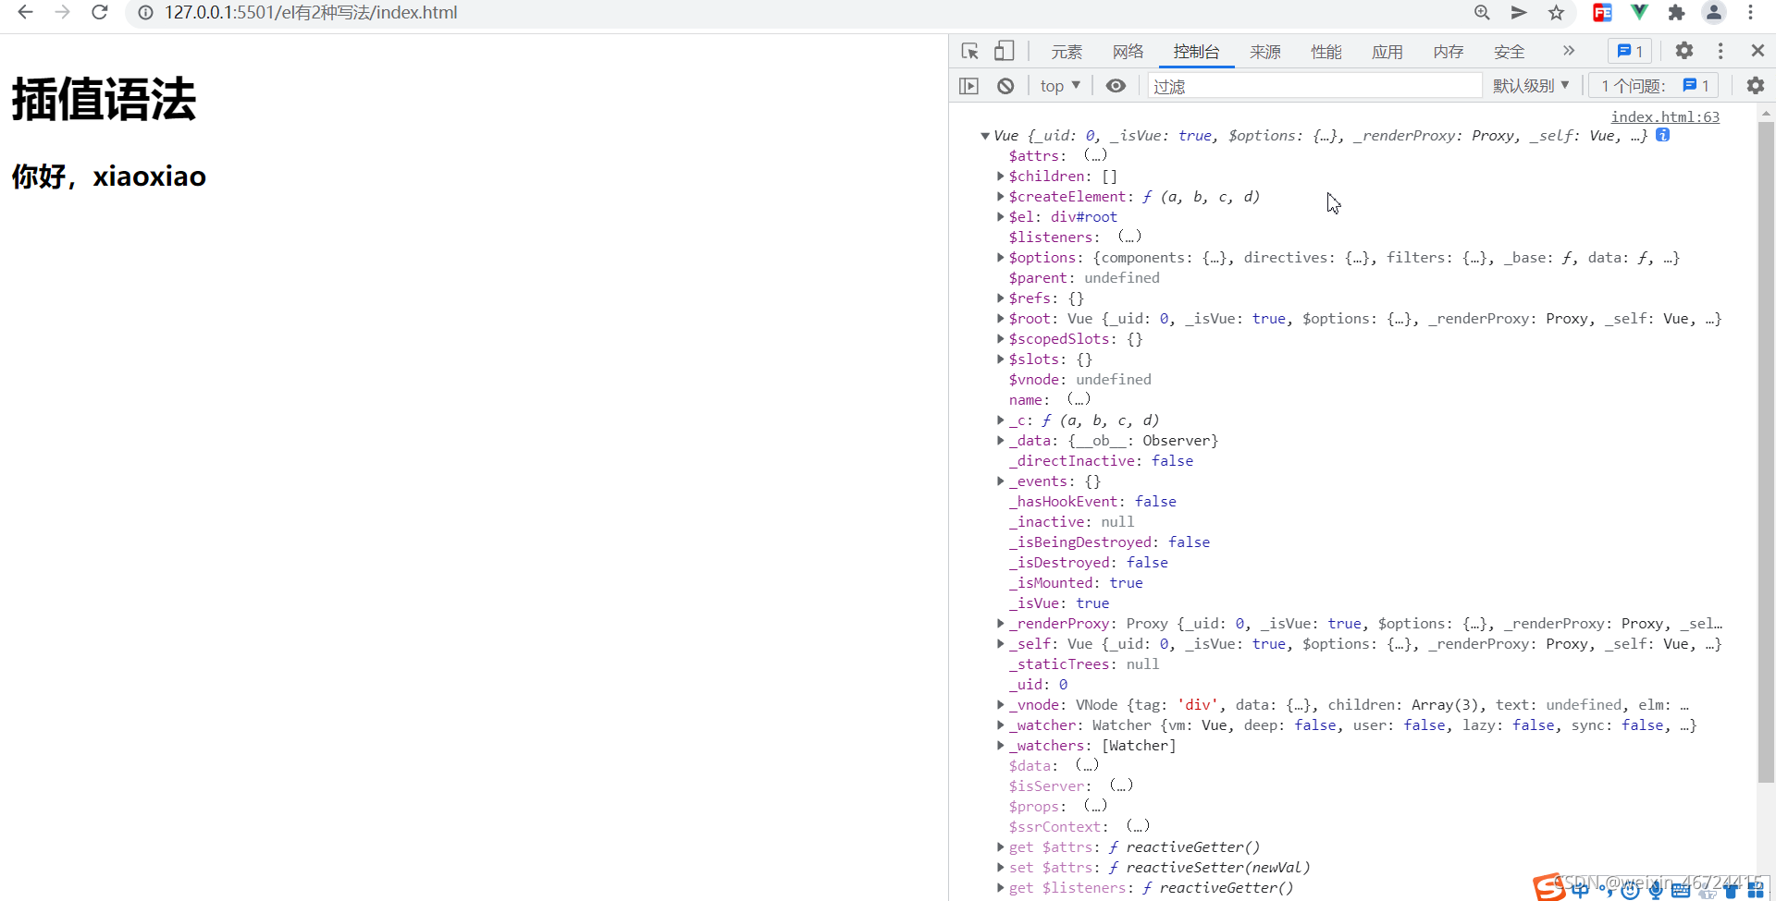Clear the console with the ban icon
The height and width of the screenshot is (901, 1776).
(x=1005, y=86)
